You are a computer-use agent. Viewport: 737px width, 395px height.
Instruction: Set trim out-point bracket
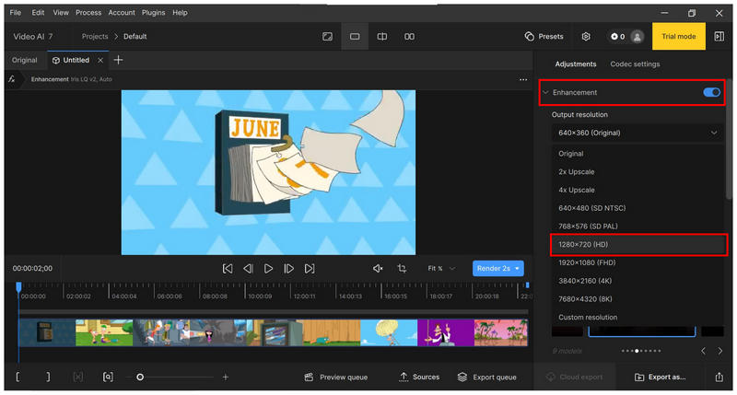coord(48,378)
